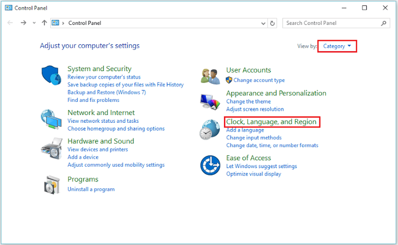Click View devices and printers

98,150
